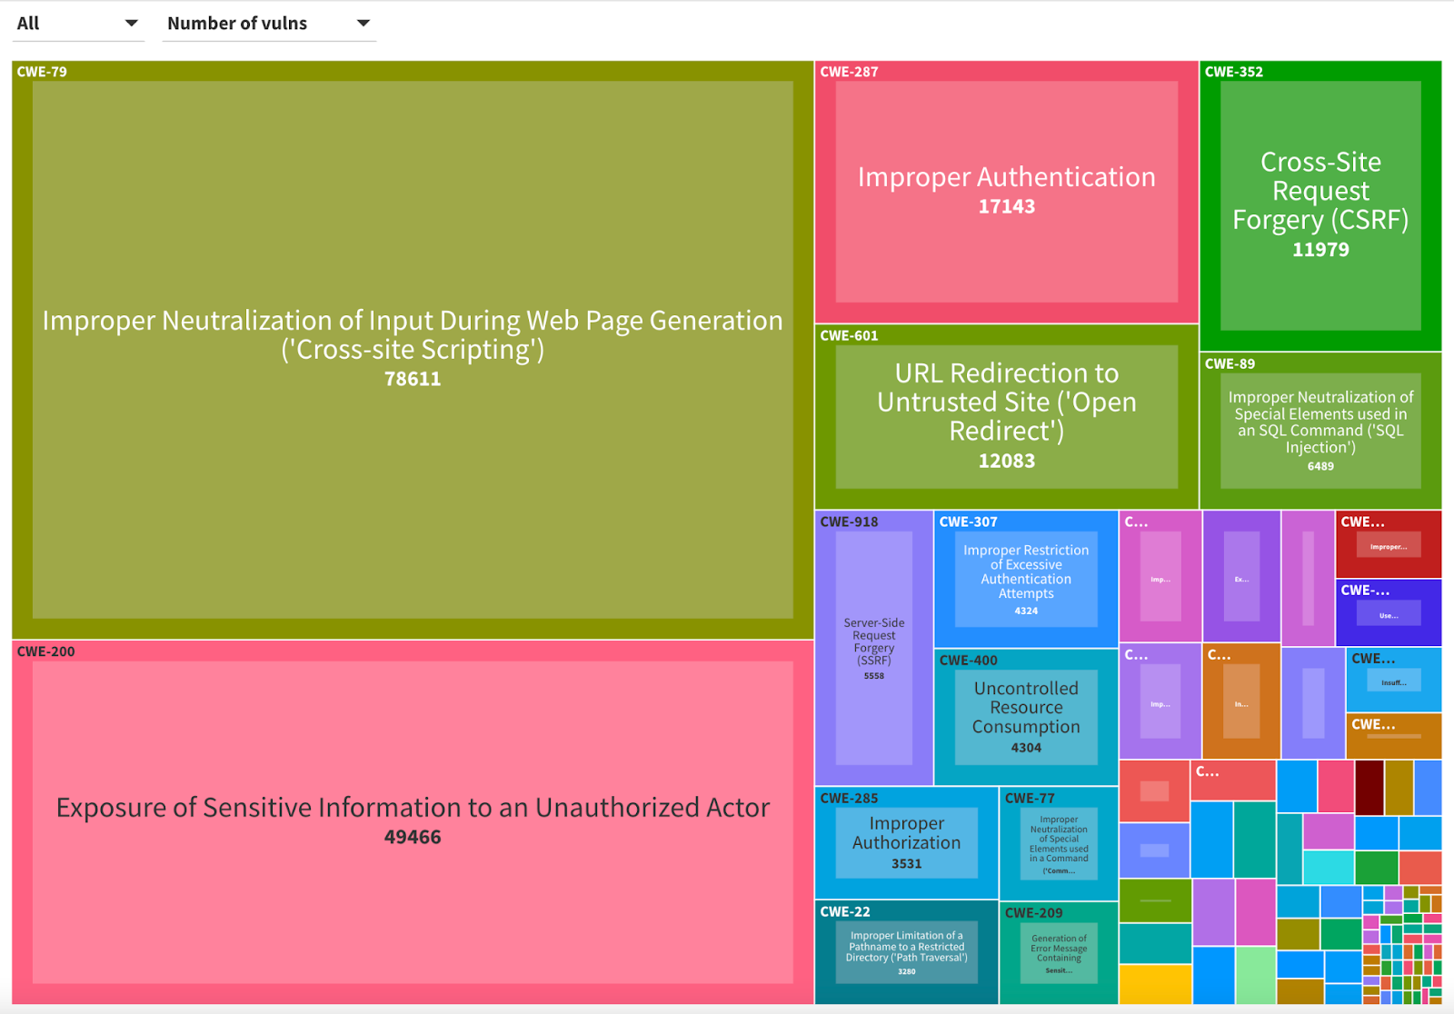Click the CWE-79 header label

(x=42, y=72)
